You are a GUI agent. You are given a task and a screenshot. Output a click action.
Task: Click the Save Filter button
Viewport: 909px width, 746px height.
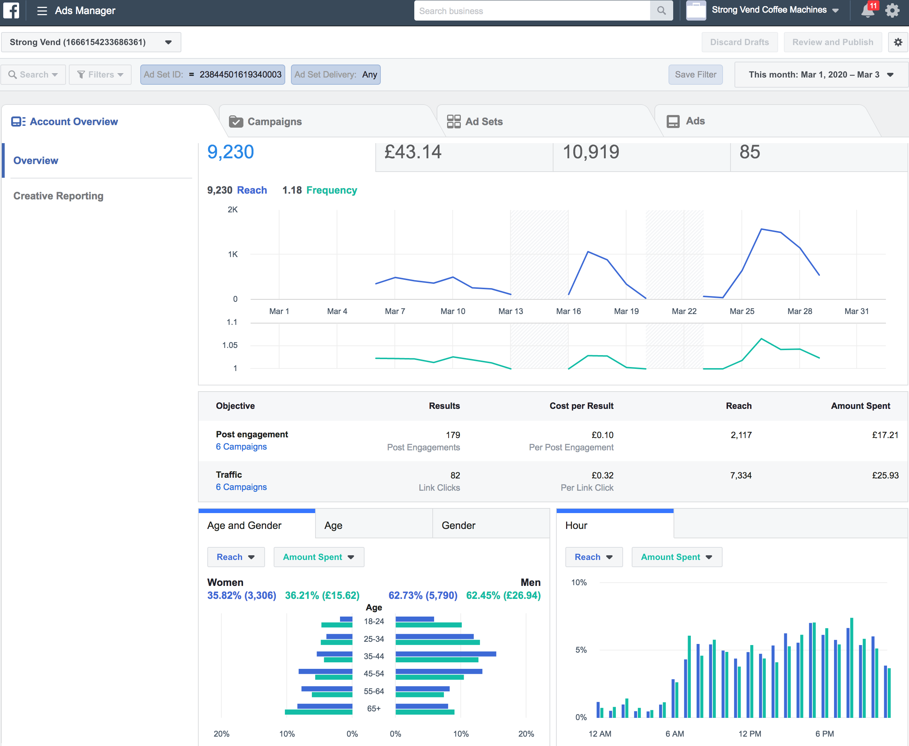click(696, 75)
